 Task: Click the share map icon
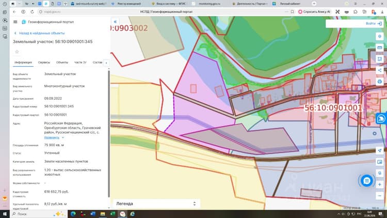pyautogui.click(x=380, y=70)
